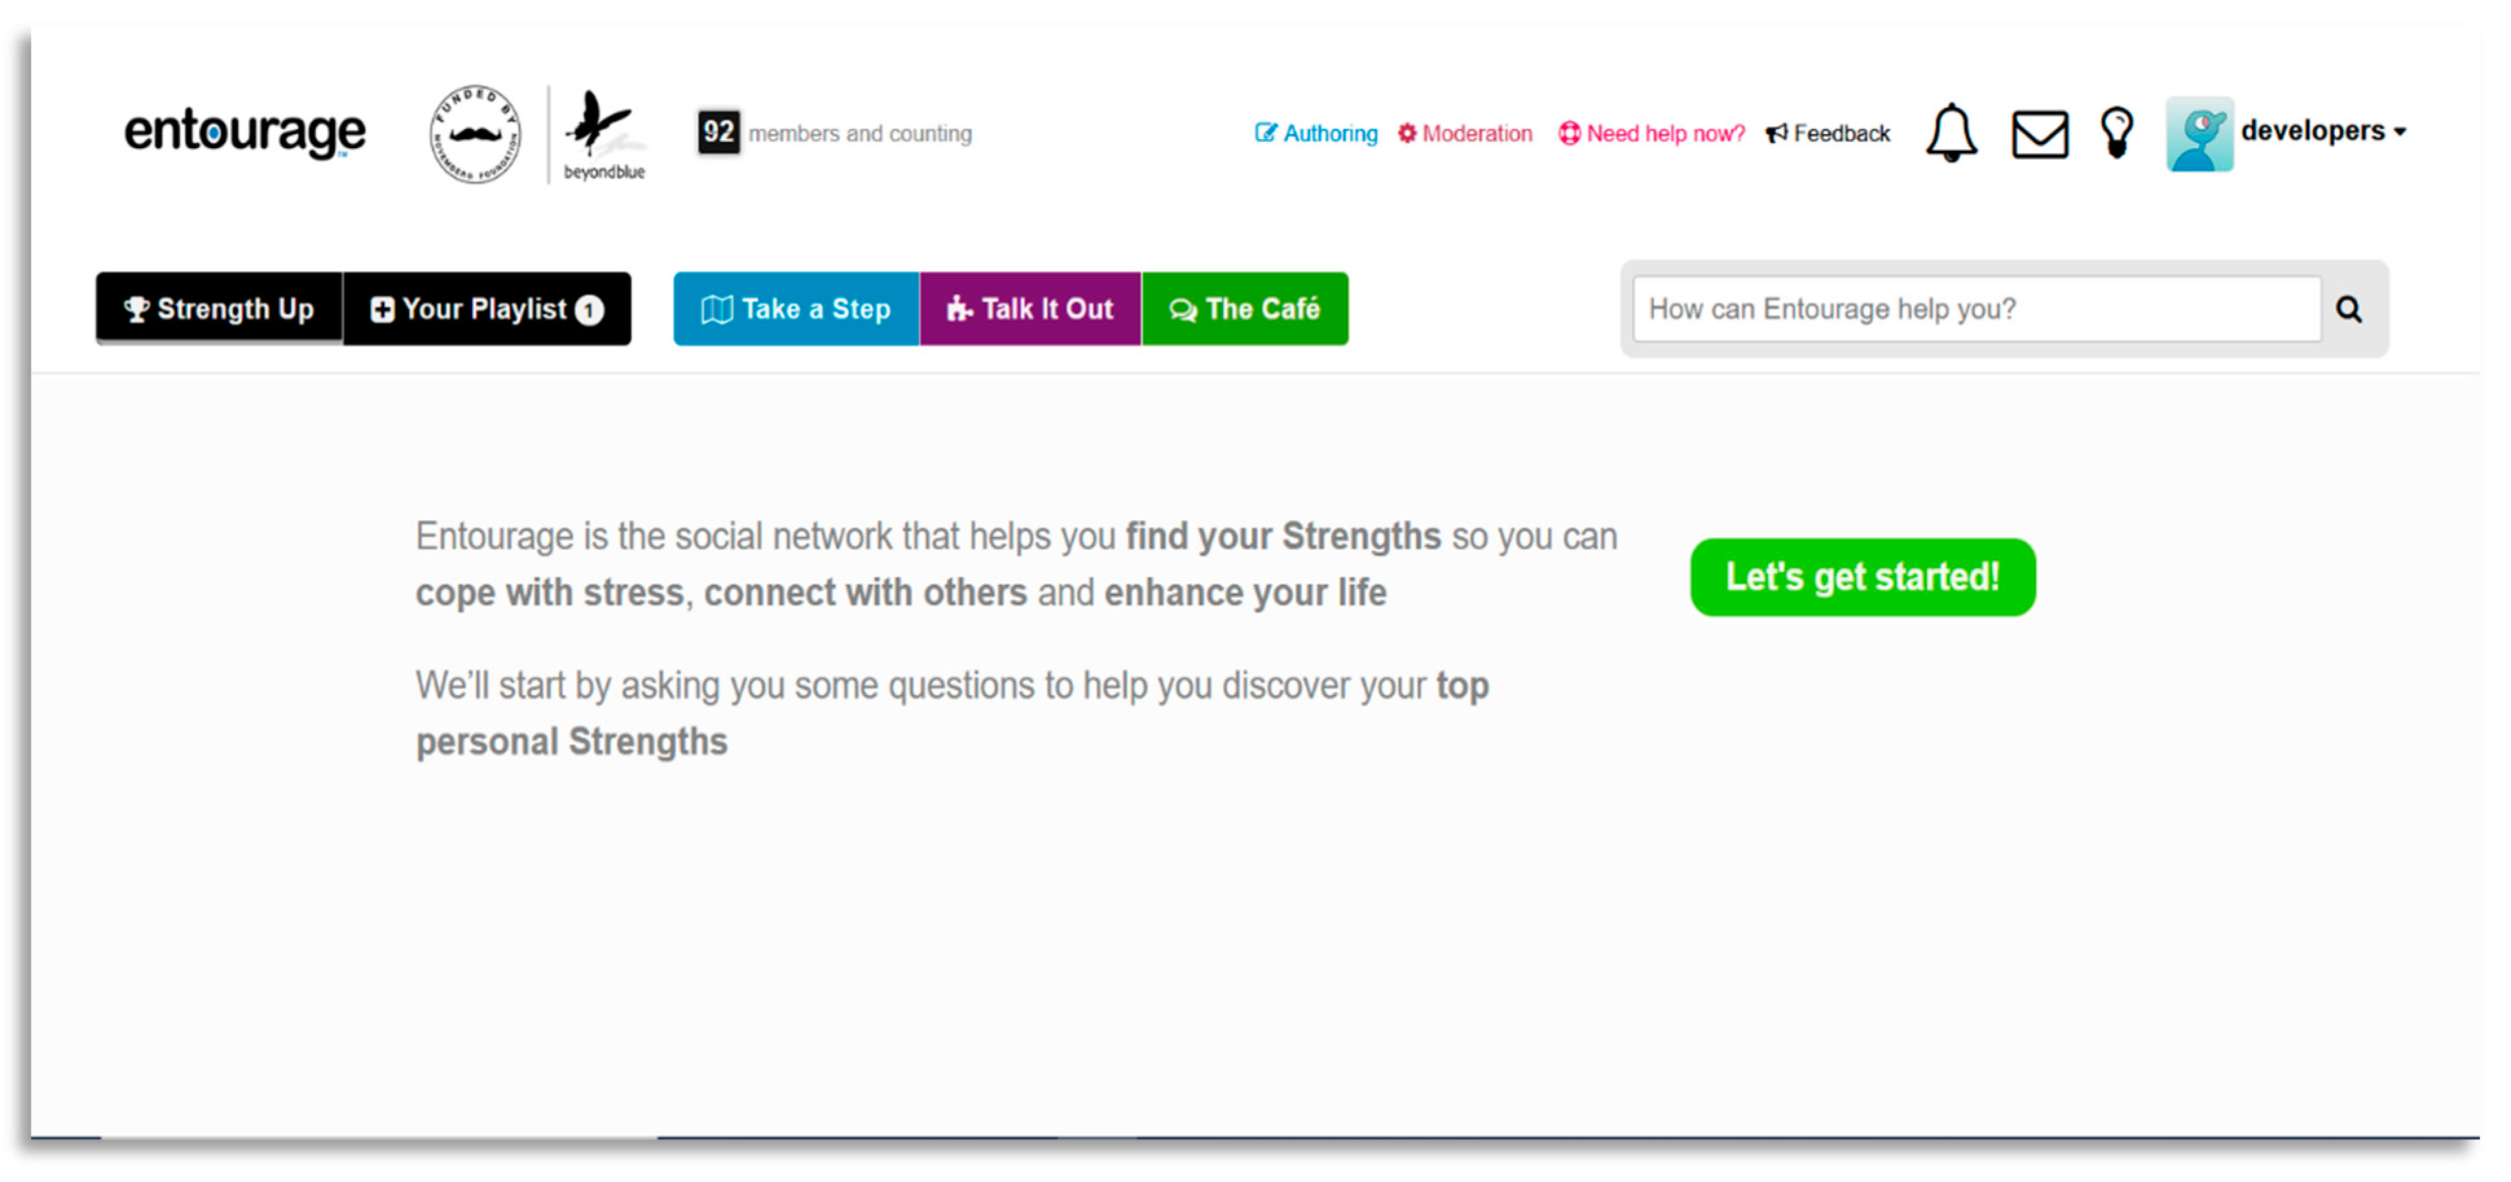Select the Talk It Out section
This screenshot has height=1182, width=2511.
pos(1030,309)
